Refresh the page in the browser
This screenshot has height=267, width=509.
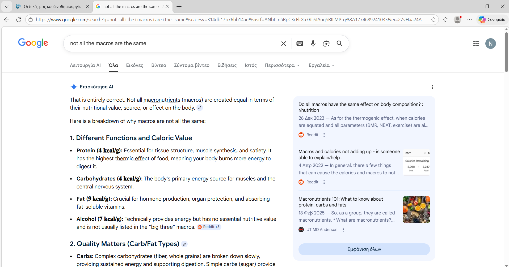coord(19,20)
